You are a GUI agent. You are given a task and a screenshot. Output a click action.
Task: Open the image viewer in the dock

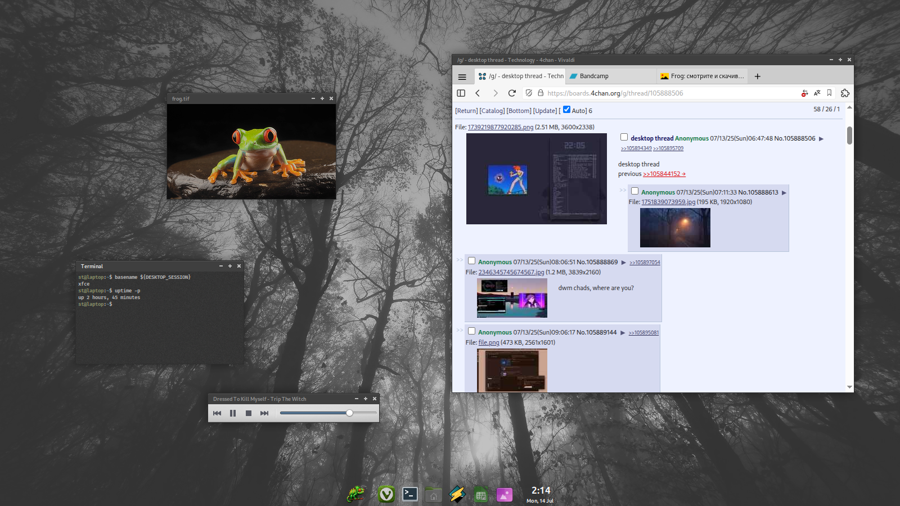pos(505,494)
